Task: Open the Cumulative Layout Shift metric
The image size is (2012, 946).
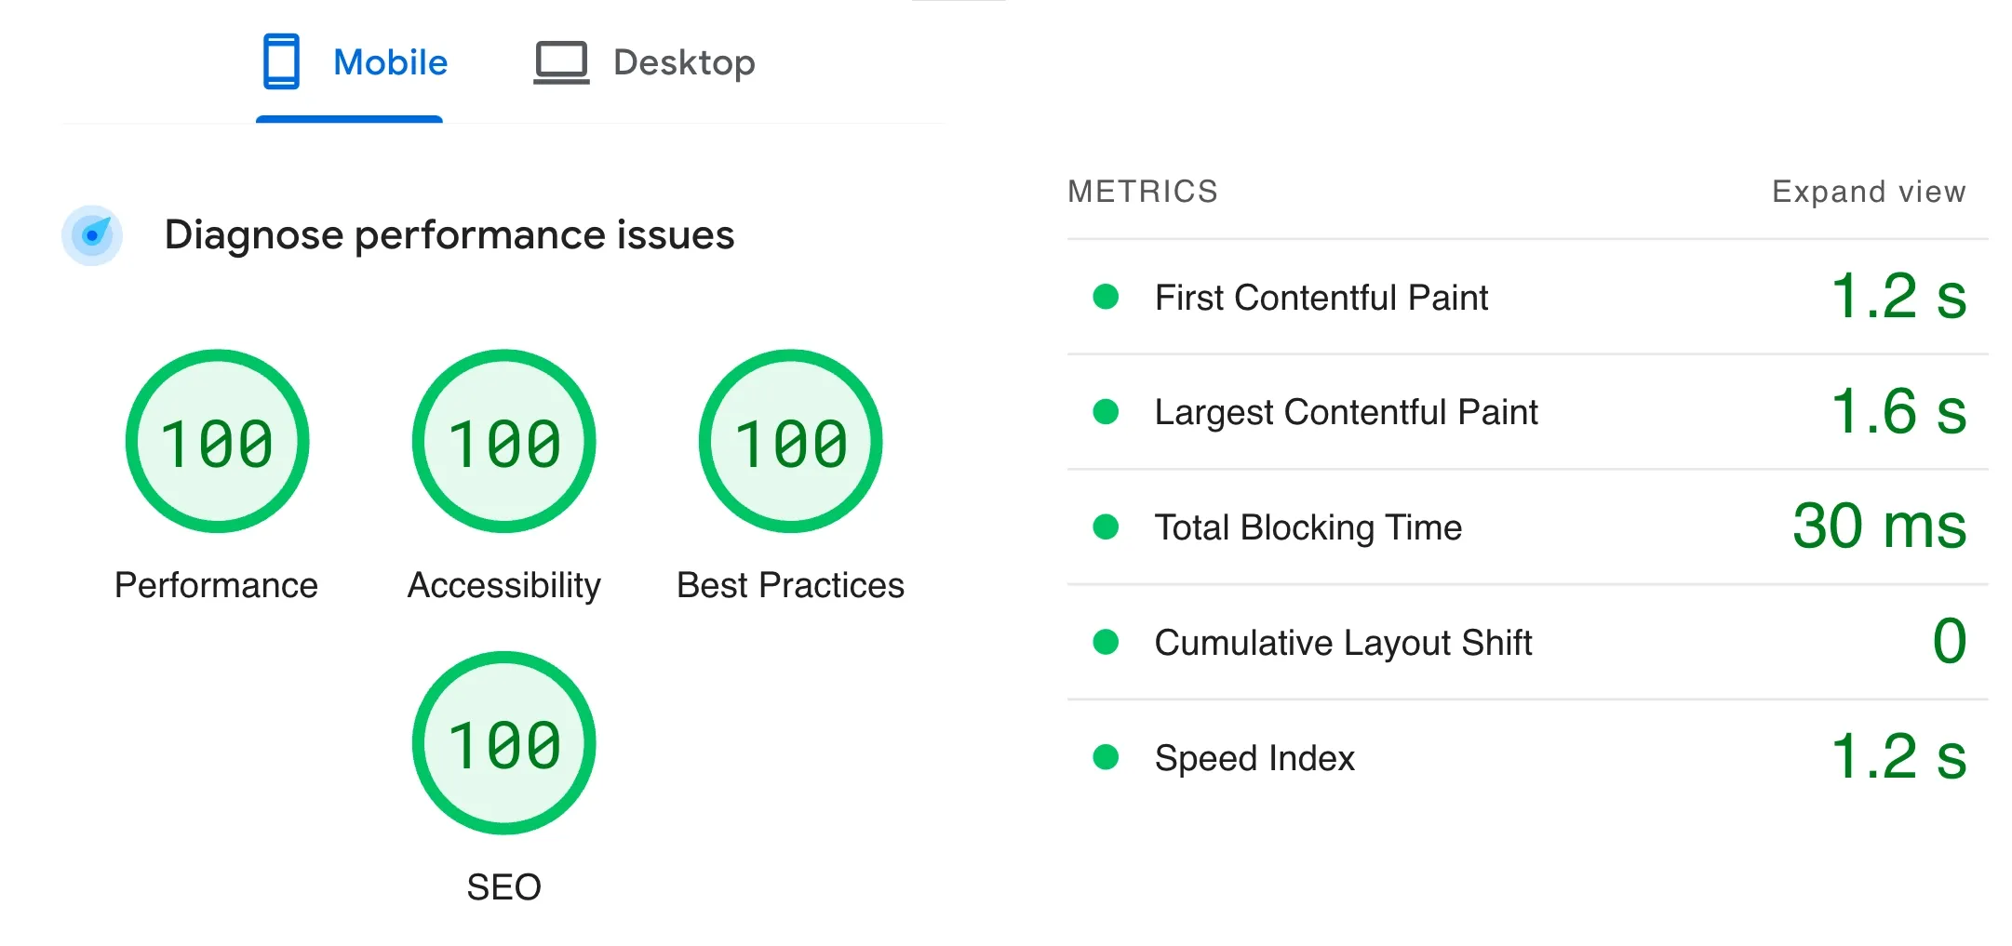Action: pyautogui.click(x=1343, y=643)
